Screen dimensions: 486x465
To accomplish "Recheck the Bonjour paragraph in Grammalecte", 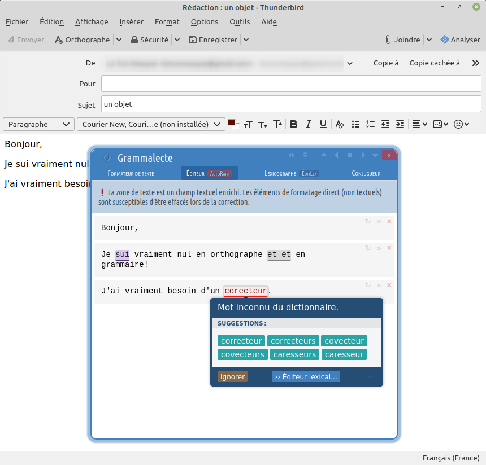I will click(368, 221).
